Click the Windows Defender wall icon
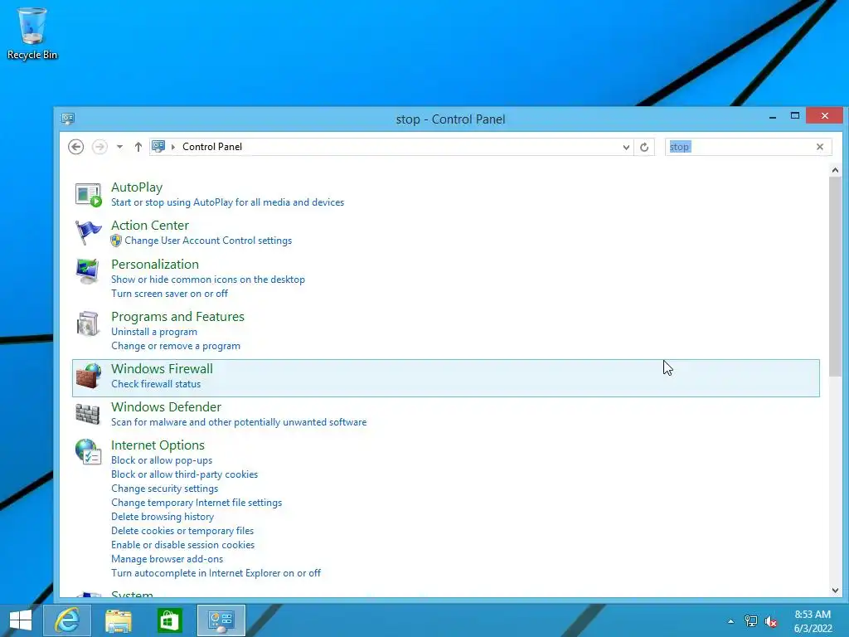849x637 pixels. 88,415
